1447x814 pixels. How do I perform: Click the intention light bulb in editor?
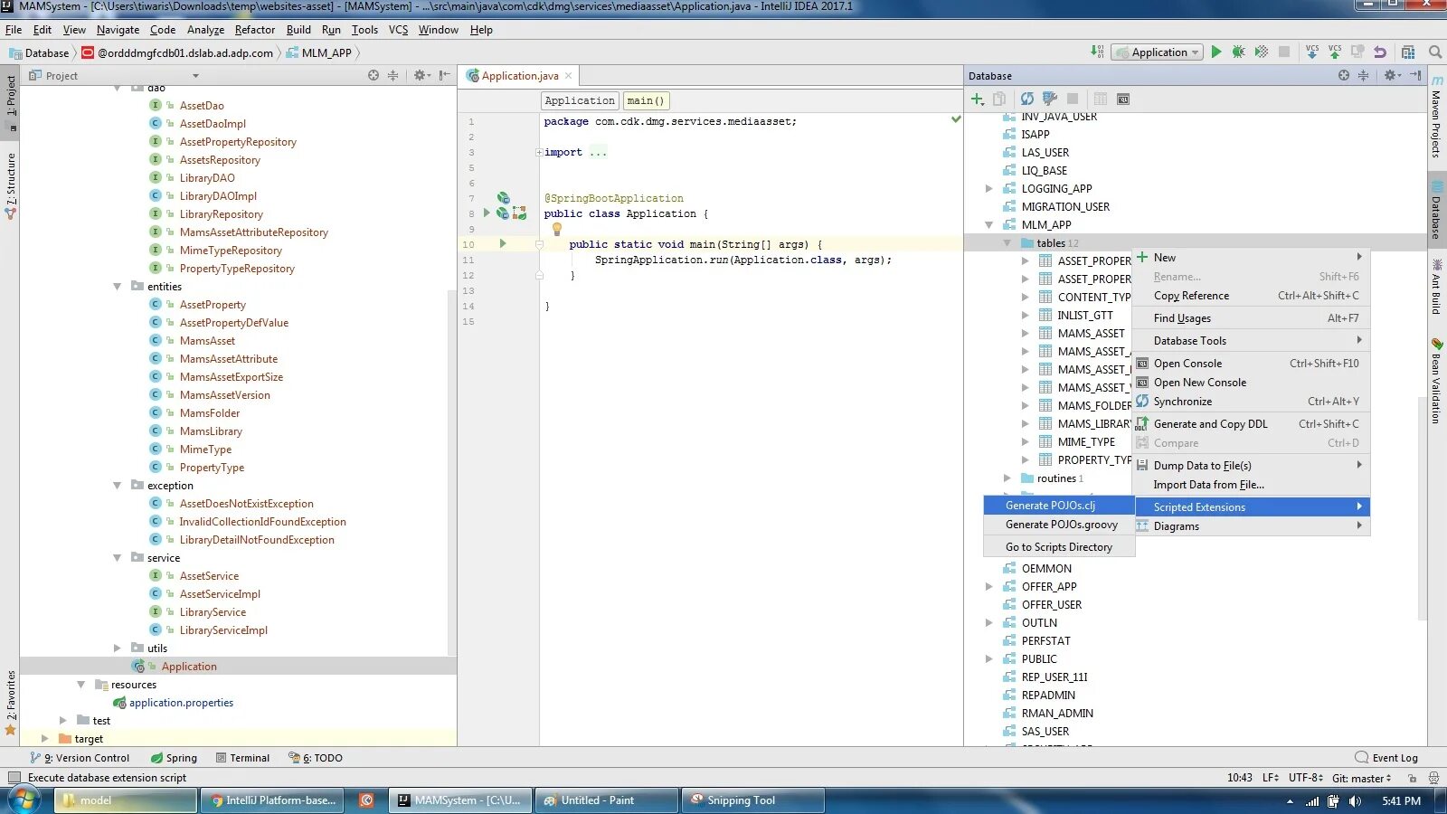point(557,229)
